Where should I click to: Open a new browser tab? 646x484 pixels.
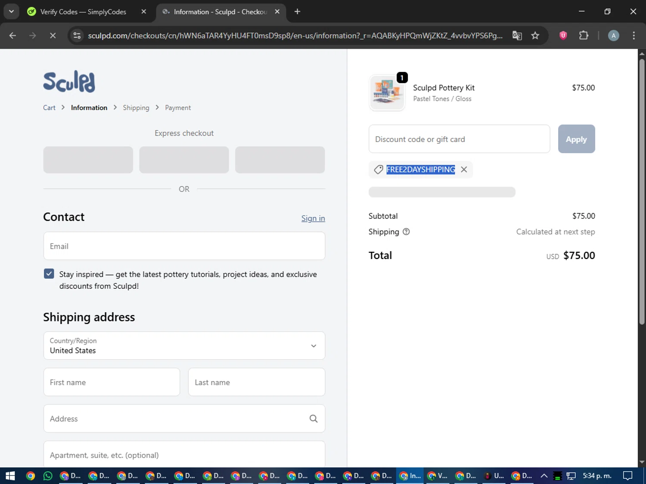(x=297, y=12)
